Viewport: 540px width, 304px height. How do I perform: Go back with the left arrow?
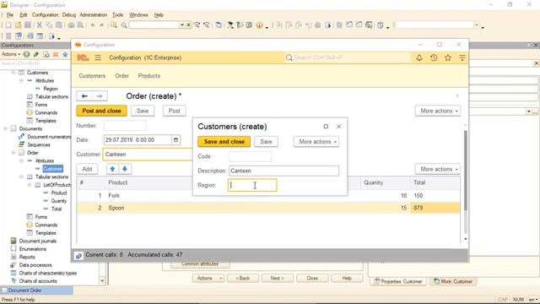84,96
